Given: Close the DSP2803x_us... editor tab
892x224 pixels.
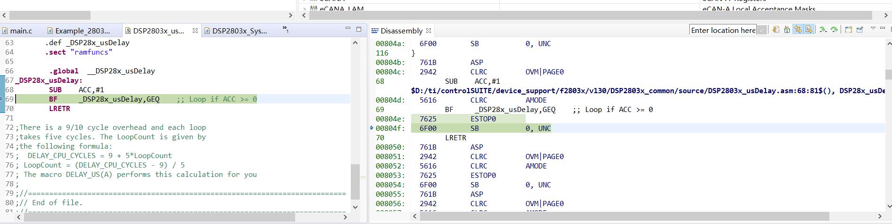Looking at the screenshot, I should tap(195, 31).
